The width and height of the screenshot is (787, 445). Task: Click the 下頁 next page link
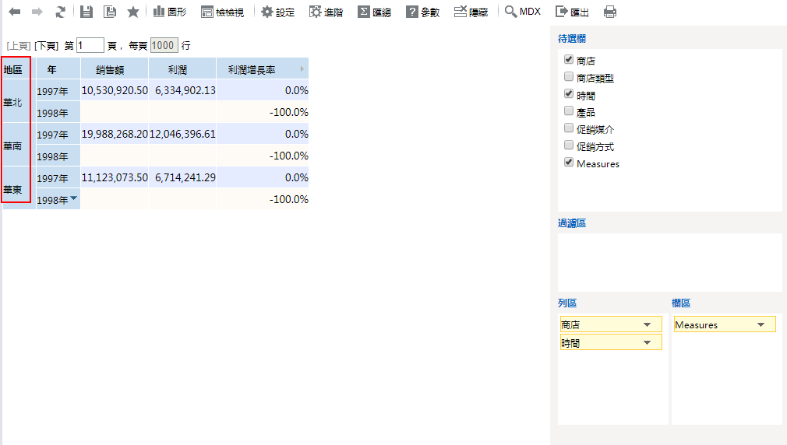click(46, 46)
